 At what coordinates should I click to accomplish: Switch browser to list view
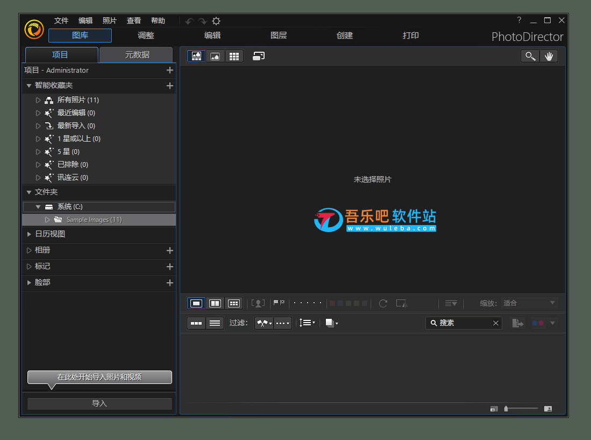pos(215,323)
